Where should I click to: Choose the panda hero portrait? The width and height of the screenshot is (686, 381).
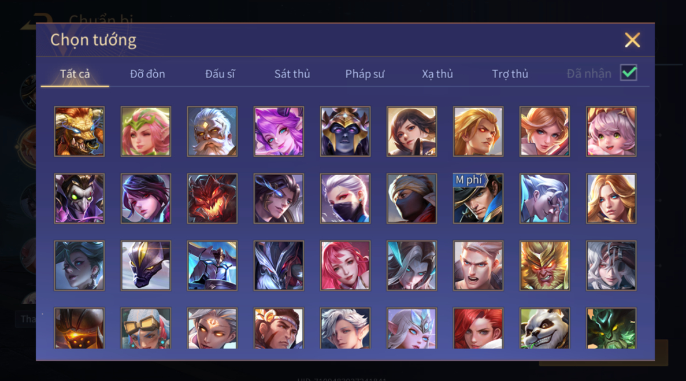[x=544, y=328]
